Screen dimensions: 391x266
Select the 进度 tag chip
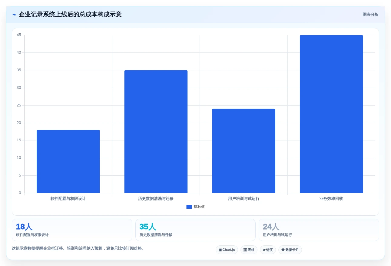pyautogui.click(x=268, y=250)
